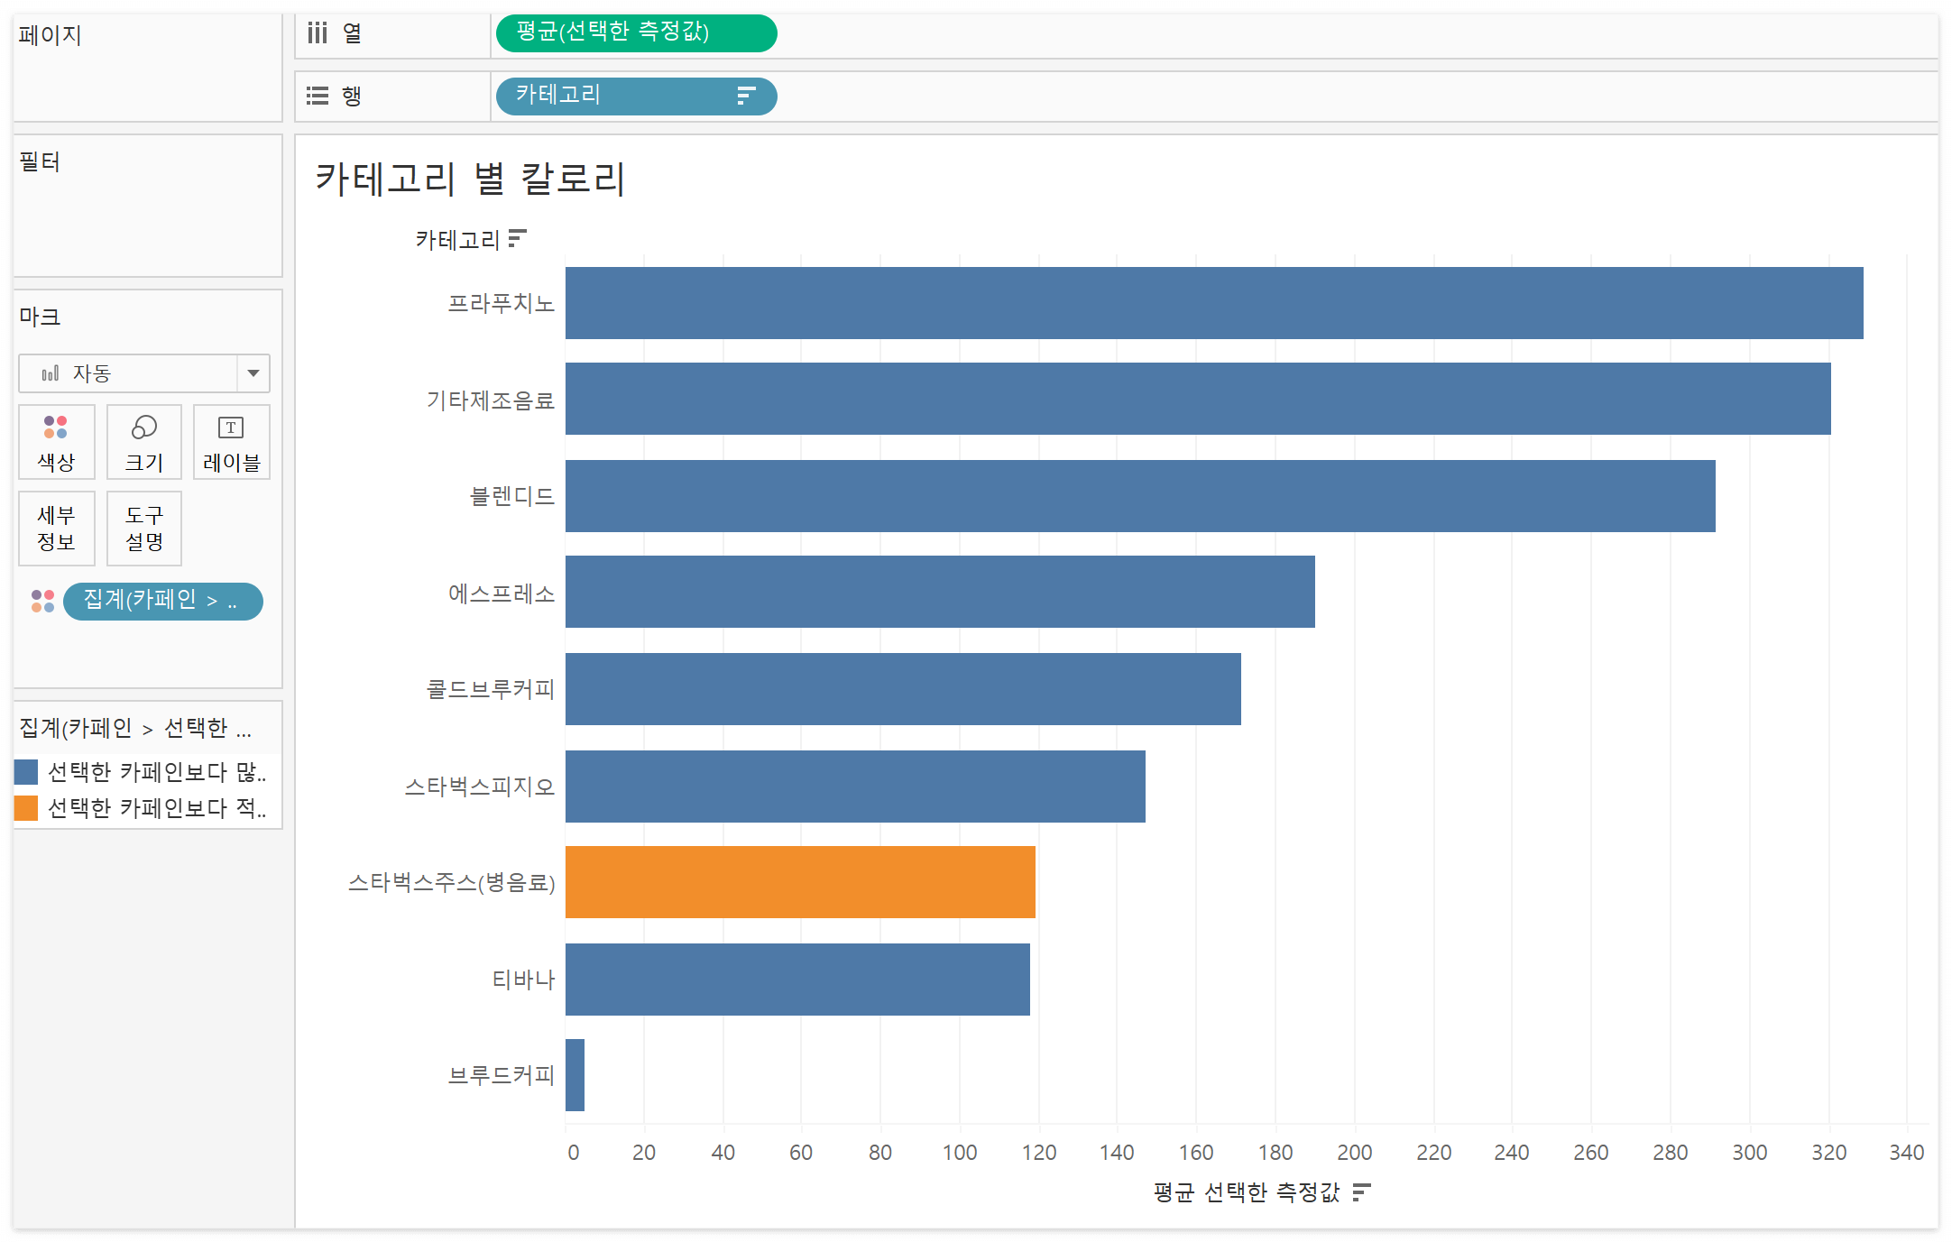Click sort icon beside axis title 평균 선택한 측정값
The image size is (1952, 1242).
coord(1362,1192)
